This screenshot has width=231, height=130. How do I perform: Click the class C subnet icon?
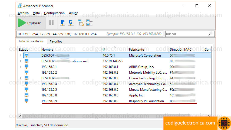(x=71, y=22)
